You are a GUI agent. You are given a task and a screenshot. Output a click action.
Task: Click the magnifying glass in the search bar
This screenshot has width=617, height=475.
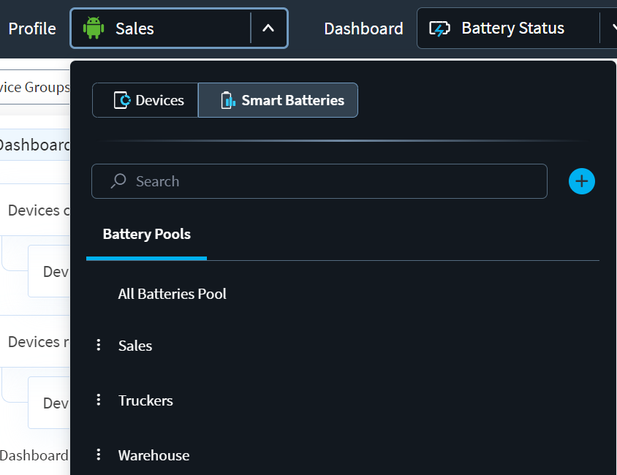click(116, 180)
